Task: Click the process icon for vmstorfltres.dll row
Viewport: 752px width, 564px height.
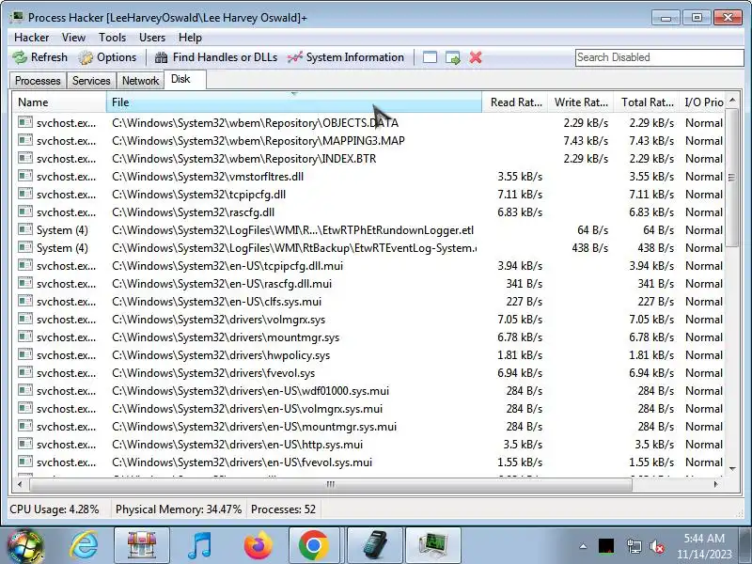Action: tap(25, 176)
